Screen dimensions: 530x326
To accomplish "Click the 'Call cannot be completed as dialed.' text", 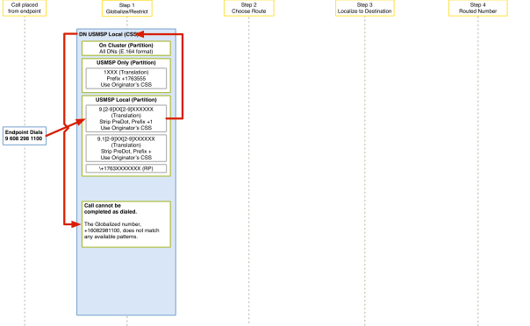I will pyautogui.click(x=111, y=209).
